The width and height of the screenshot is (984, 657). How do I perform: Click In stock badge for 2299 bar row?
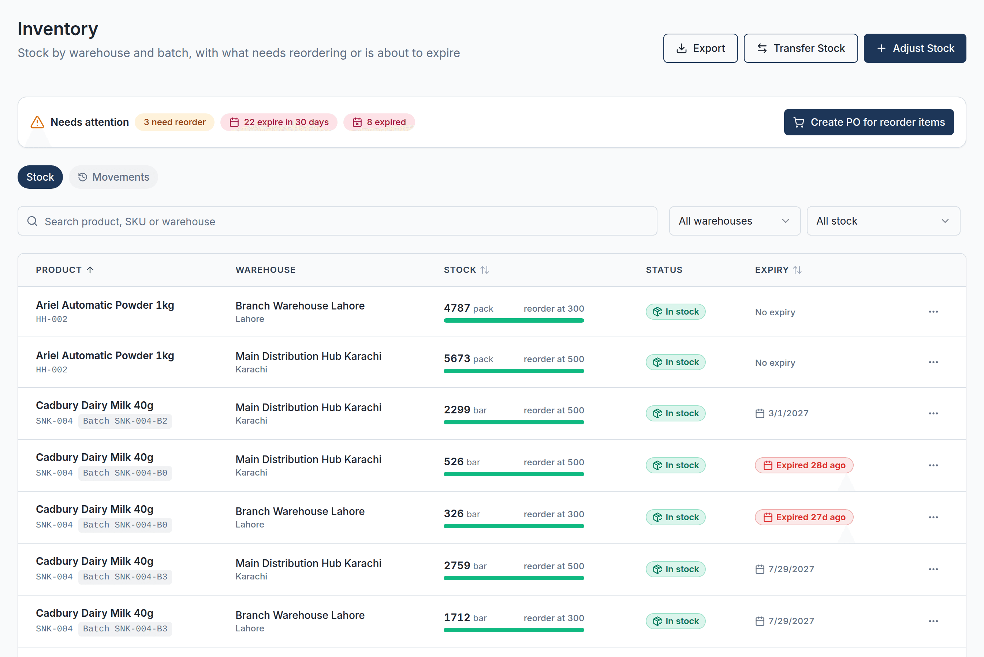pyautogui.click(x=675, y=413)
